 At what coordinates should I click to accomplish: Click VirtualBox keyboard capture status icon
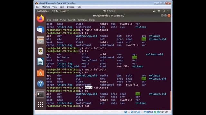click(158, 112)
